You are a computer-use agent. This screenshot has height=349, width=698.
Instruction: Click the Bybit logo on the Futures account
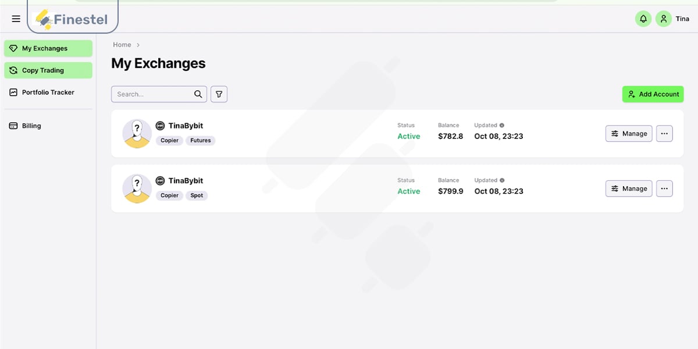point(161,126)
